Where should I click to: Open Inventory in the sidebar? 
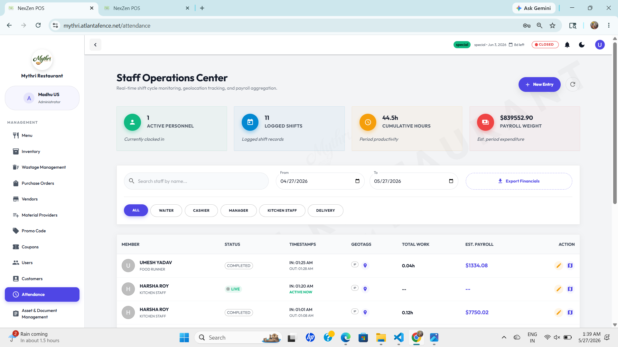[42, 151]
